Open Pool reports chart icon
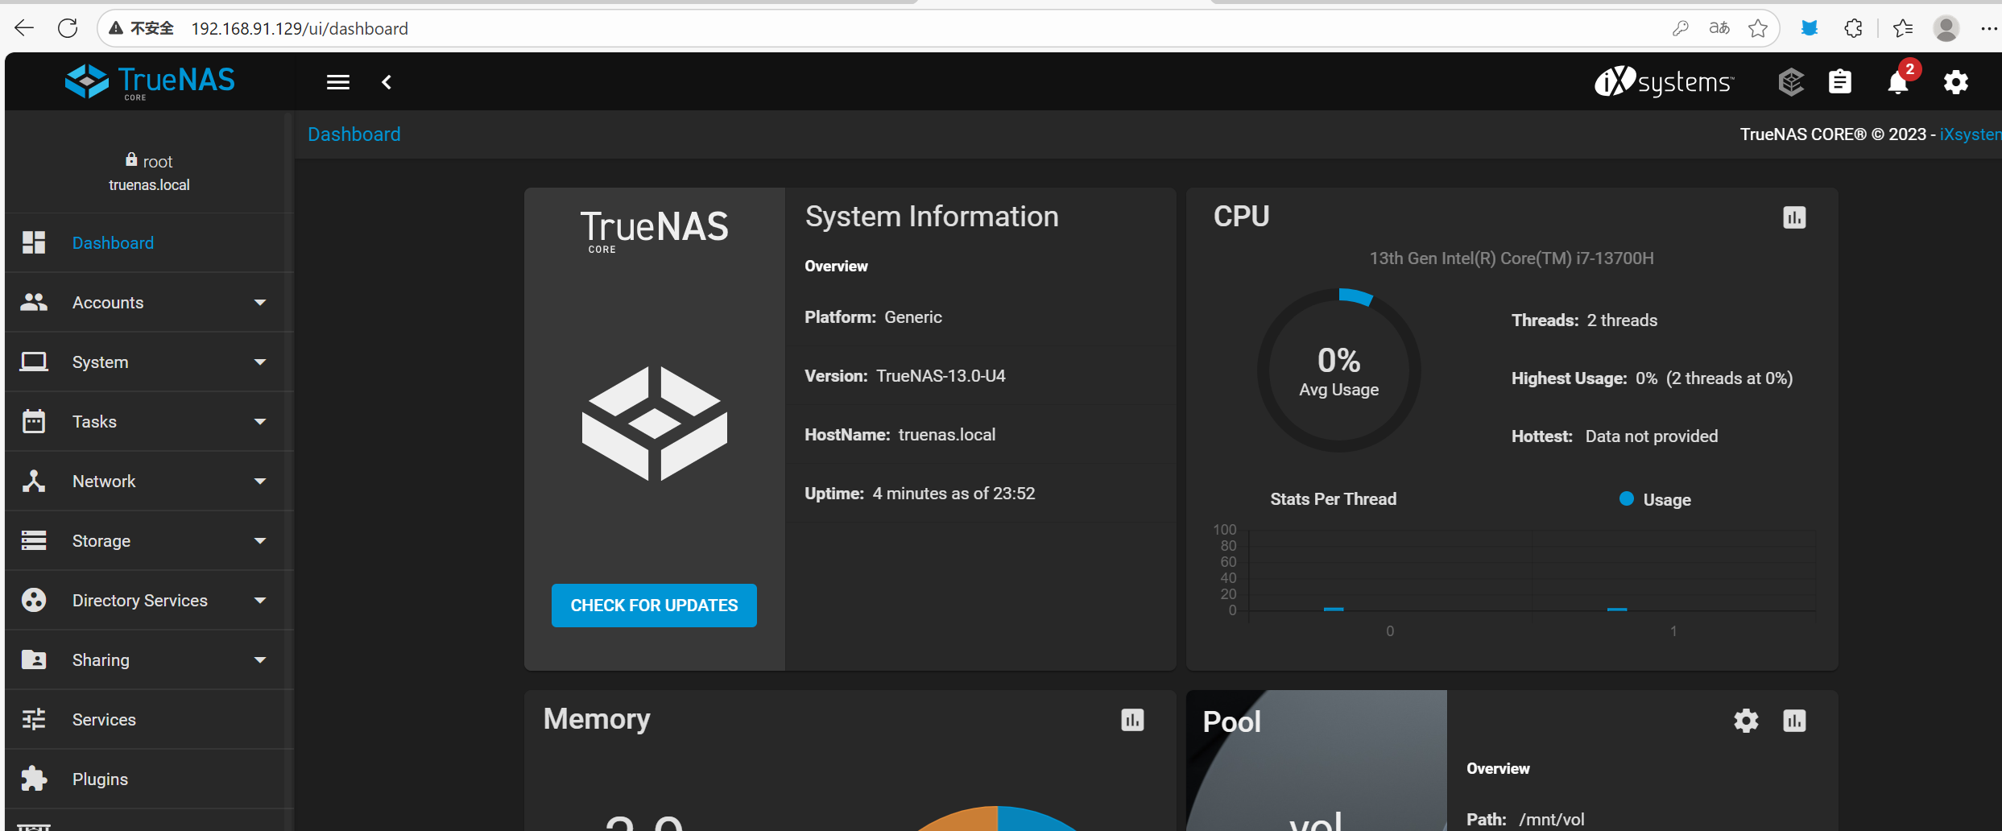 (x=1793, y=721)
